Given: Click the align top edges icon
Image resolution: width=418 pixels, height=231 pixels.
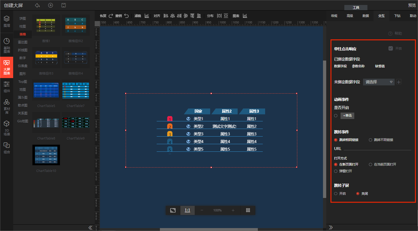Looking at the screenshot, I should 192,16.
